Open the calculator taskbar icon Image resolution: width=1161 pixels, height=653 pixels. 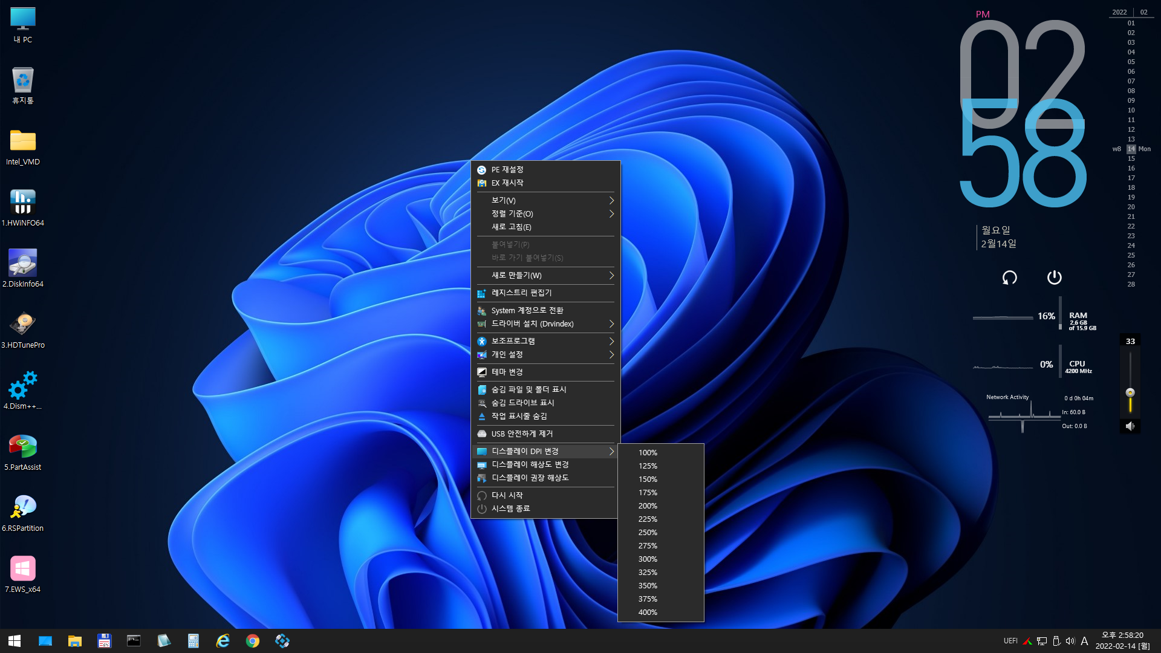pyautogui.click(x=193, y=641)
